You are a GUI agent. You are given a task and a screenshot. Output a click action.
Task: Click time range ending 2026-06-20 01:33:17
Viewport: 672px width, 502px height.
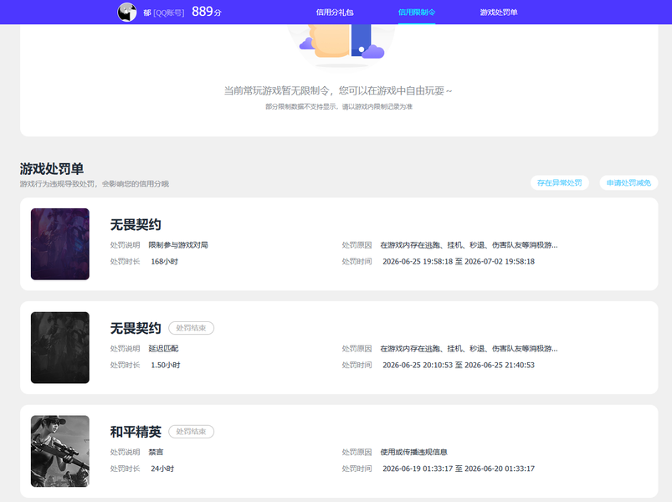click(459, 469)
